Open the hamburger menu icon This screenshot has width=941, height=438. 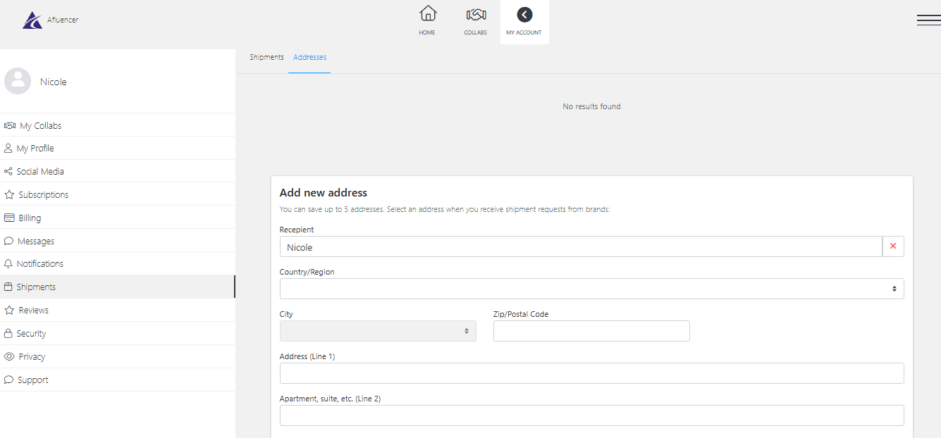(x=928, y=20)
